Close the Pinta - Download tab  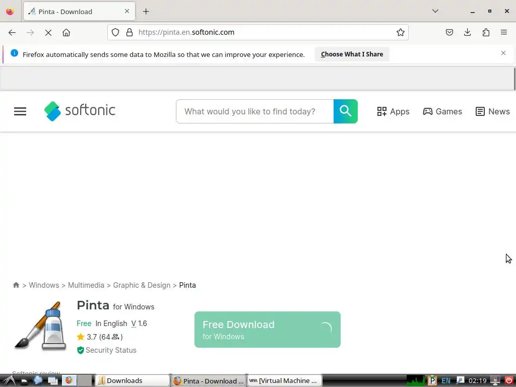[127, 12]
